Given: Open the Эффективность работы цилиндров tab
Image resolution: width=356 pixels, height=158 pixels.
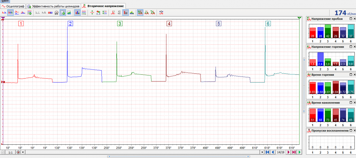Looking at the screenshot, I should click(x=53, y=6).
